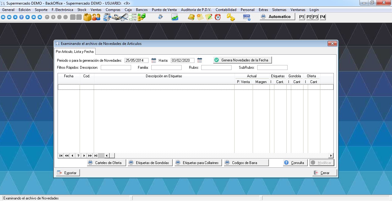Screen dimensions: 392x201
Task: Click the golden key toolbar icon
Action: tap(231, 17)
